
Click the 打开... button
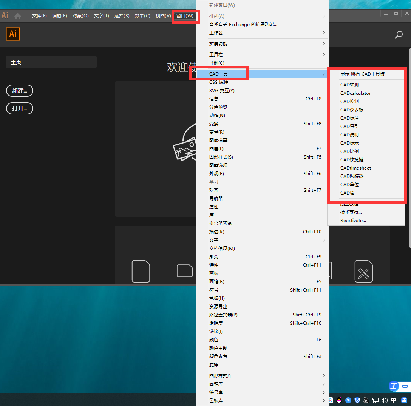pyautogui.click(x=20, y=108)
